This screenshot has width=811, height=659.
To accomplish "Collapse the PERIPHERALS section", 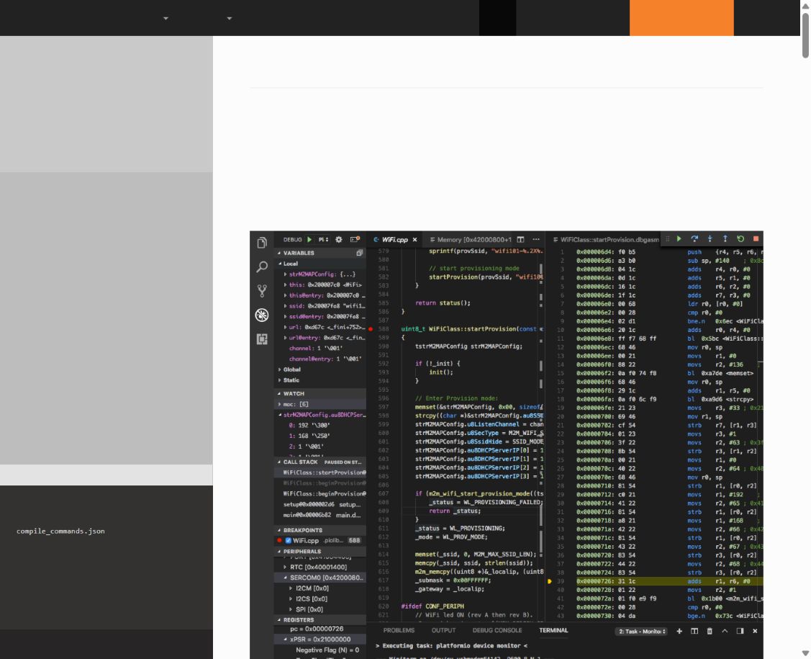I will (x=320, y=551).
